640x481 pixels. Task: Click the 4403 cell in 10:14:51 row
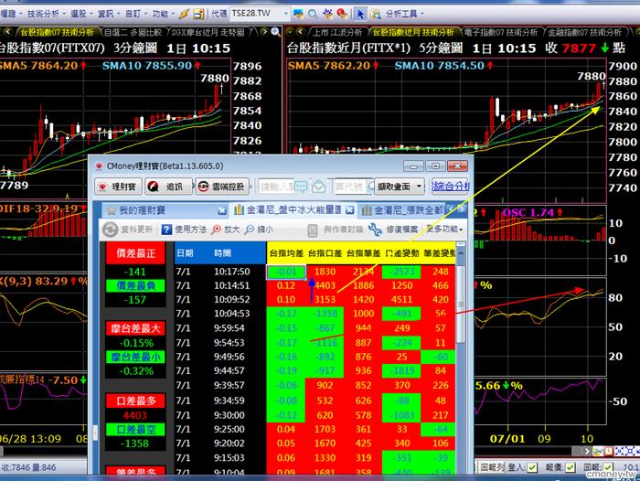325,286
